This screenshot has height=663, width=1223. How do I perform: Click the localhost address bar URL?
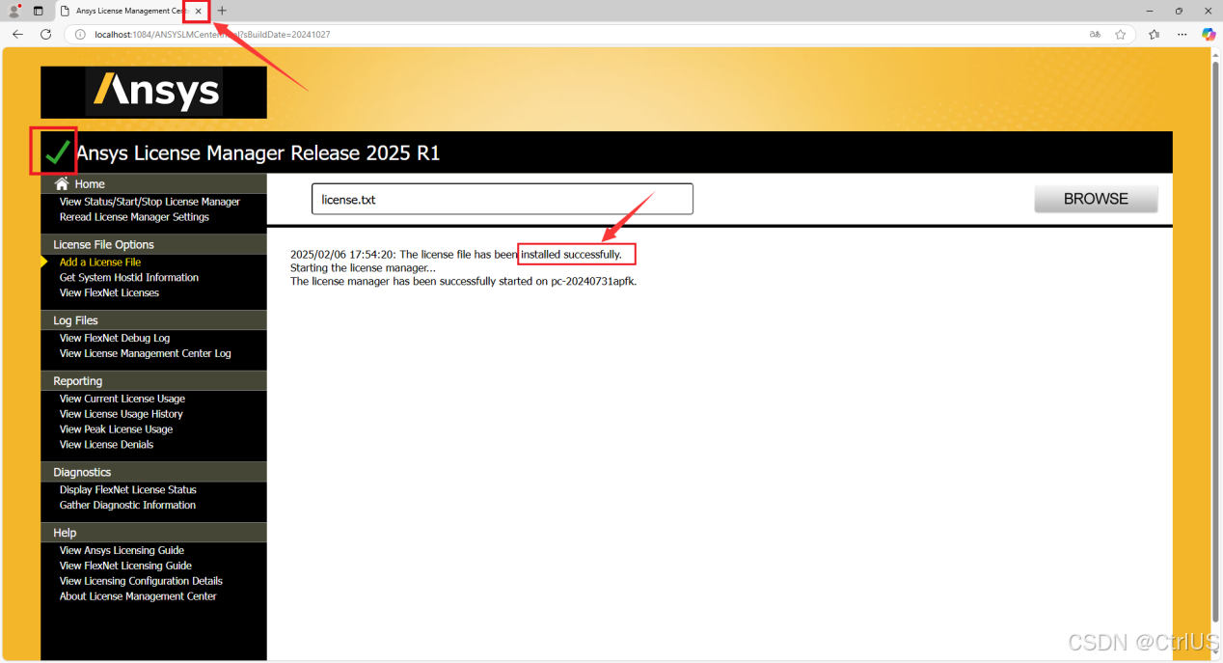pos(212,34)
